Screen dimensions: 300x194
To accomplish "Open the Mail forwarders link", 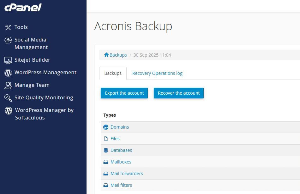I will 126,174.
